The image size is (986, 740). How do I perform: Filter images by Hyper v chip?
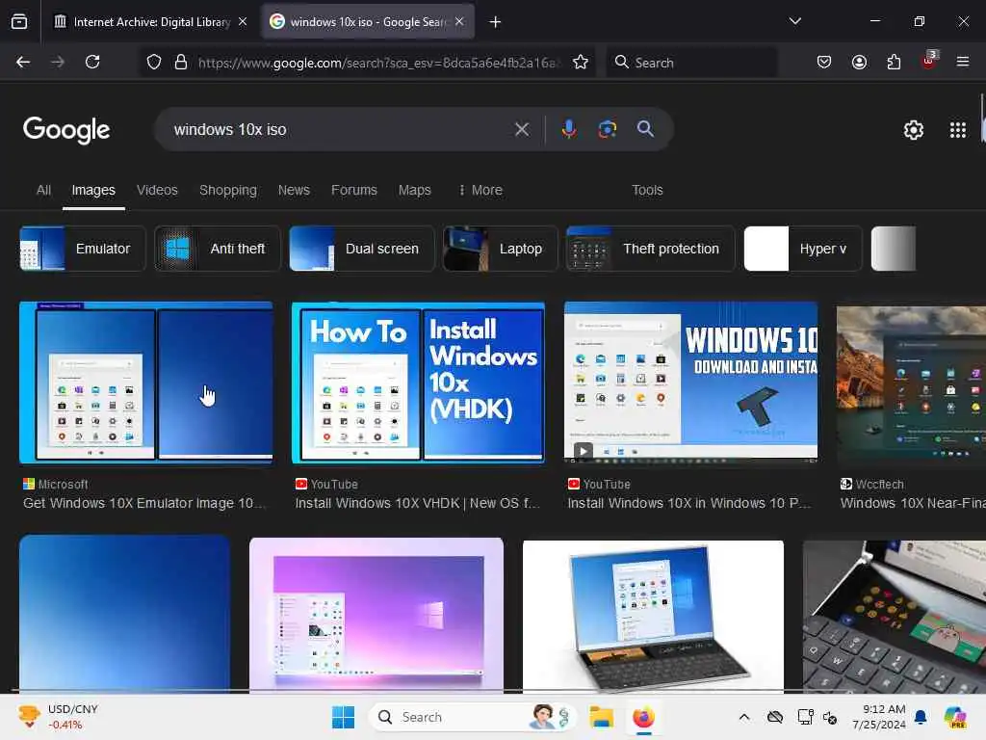tap(803, 249)
